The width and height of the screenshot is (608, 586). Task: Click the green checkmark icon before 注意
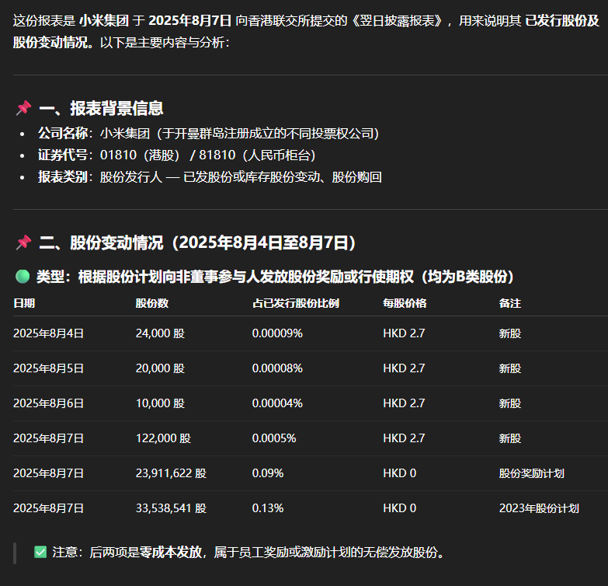click(x=40, y=552)
